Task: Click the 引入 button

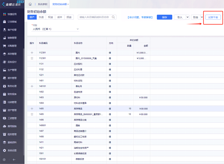Action: click(180, 17)
